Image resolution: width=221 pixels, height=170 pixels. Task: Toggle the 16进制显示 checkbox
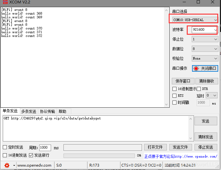pos(175,89)
